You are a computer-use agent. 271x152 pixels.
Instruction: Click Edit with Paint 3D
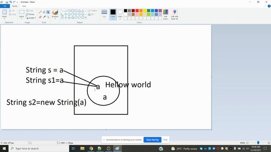[174, 14]
